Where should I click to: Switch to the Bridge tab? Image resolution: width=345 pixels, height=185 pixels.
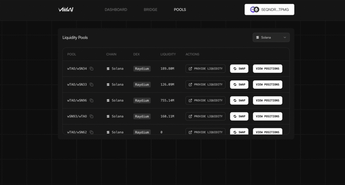pos(151,10)
